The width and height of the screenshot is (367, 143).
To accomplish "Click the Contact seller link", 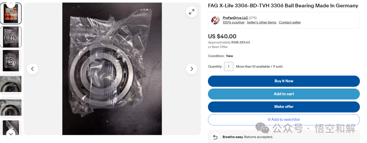I will pyautogui.click(x=290, y=23).
